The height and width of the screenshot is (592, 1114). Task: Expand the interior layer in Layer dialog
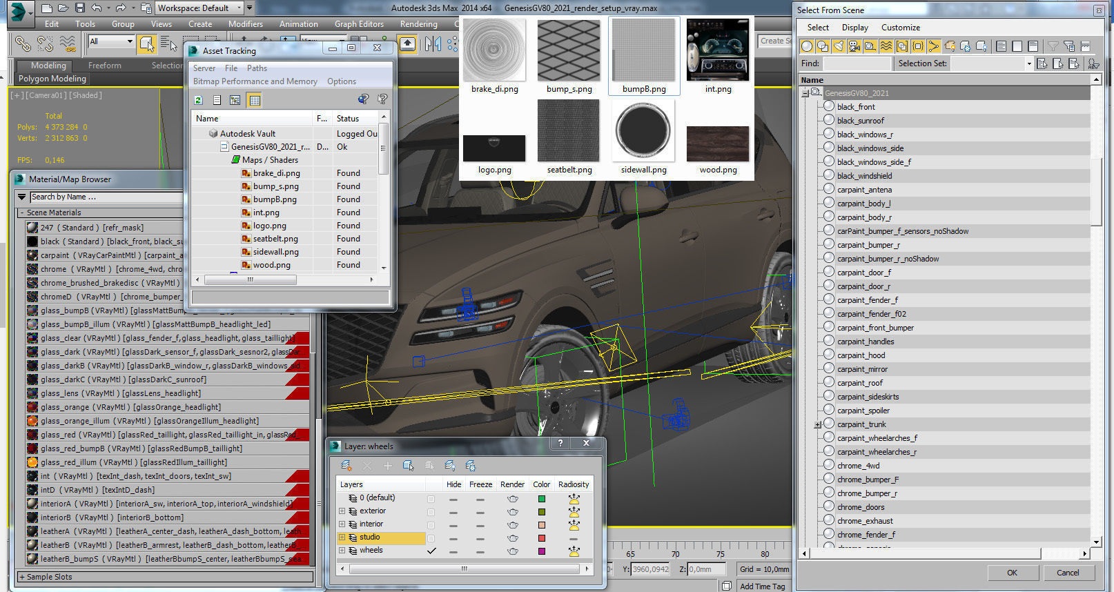click(342, 524)
